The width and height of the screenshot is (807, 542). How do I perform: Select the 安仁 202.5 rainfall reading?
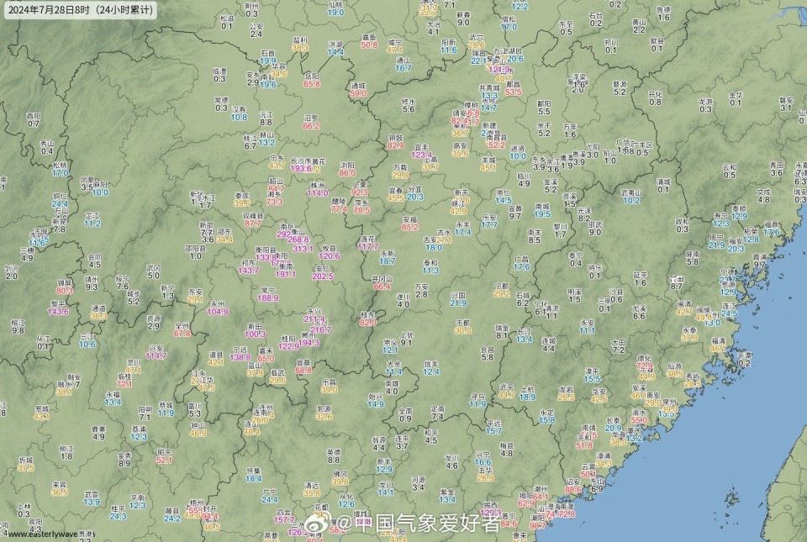pyautogui.click(x=323, y=272)
